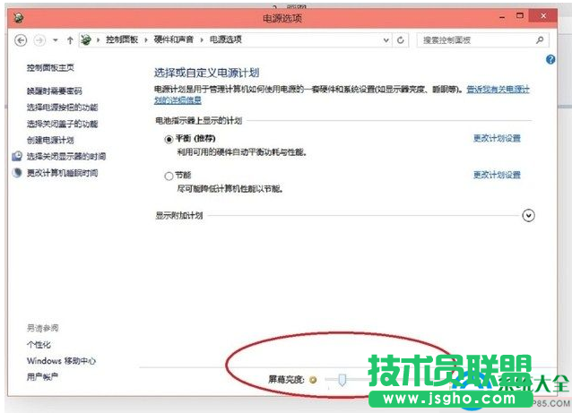The image size is (572, 413).
Task: Expand 显示附加计划 with the round chevron button
Action: point(528,215)
